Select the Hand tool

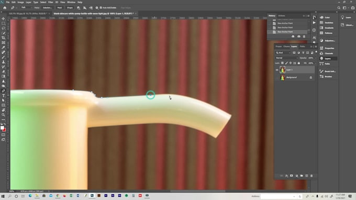click(x=4, y=110)
